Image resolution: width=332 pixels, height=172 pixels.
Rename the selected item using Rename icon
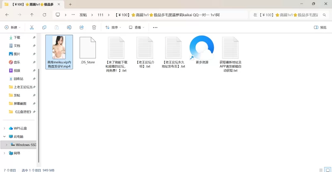coord(69,27)
